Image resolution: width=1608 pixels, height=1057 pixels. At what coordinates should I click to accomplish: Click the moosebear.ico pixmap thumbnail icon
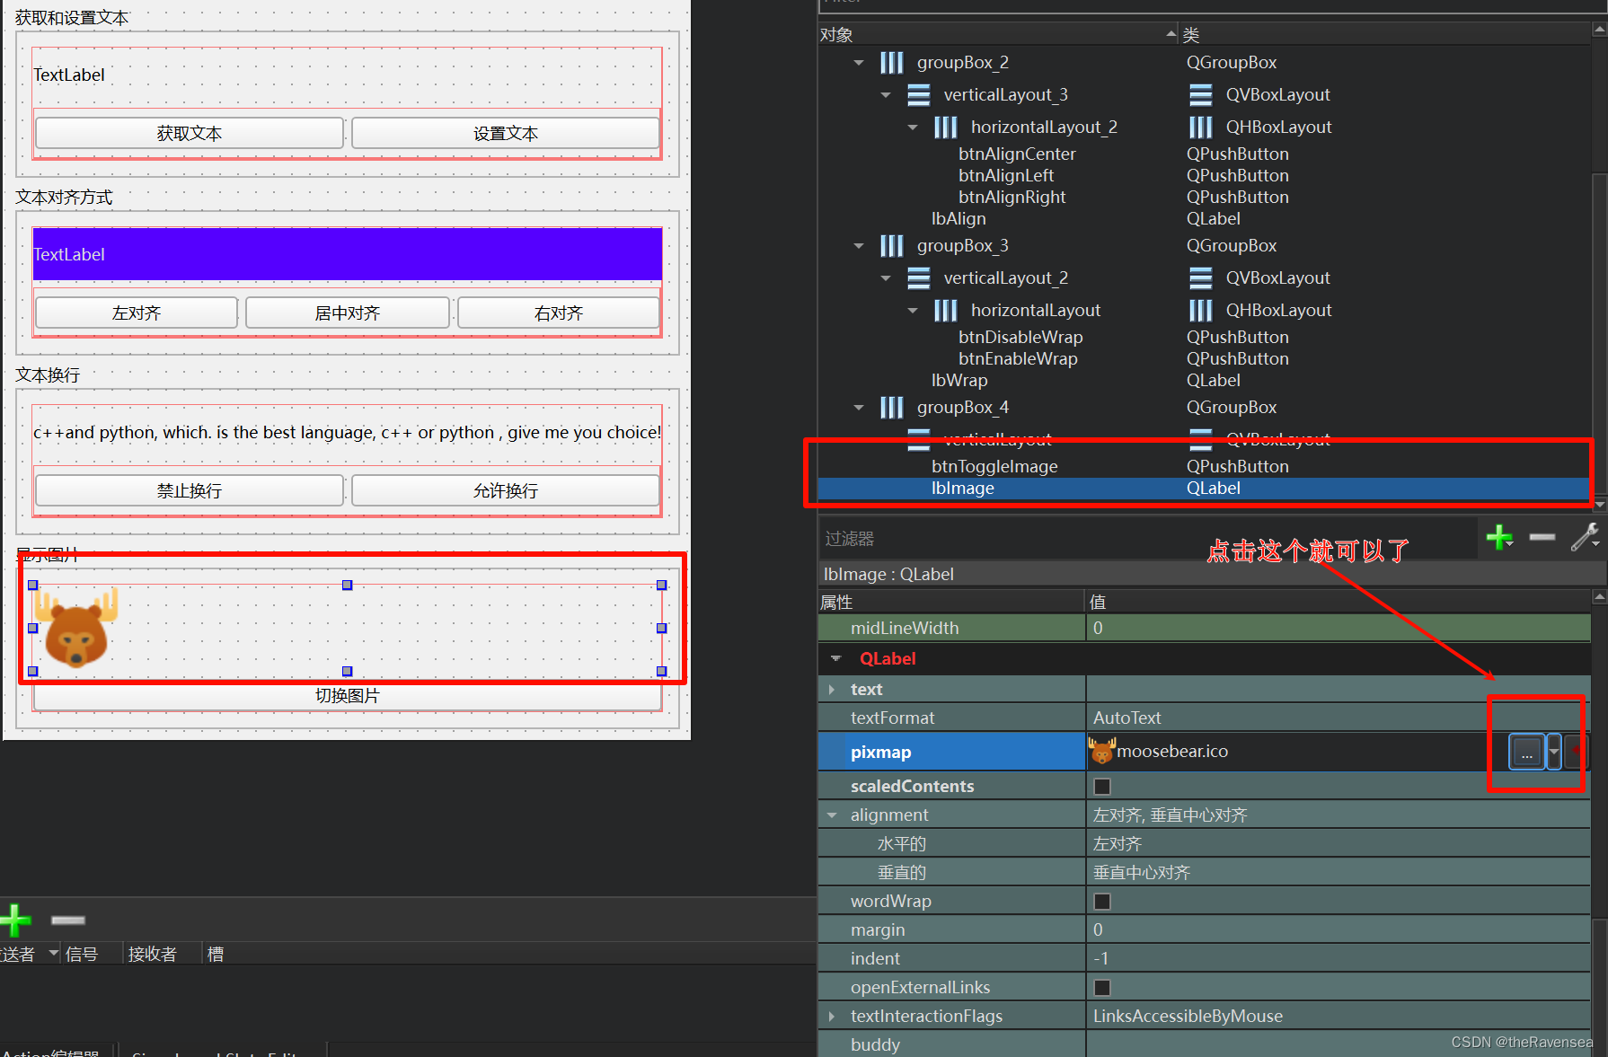tap(1102, 751)
